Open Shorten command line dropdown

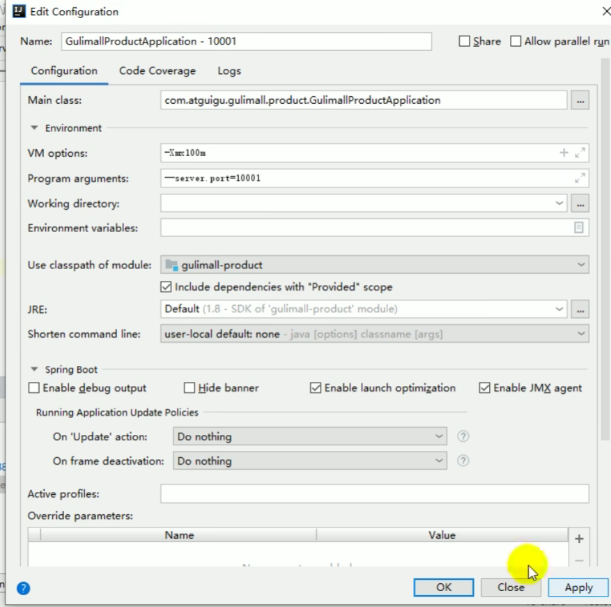pyautogui.click(x=374, y=334)
